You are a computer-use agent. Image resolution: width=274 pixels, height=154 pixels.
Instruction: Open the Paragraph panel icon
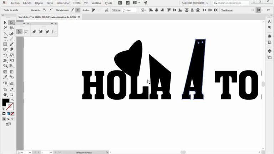pos(269,27)
